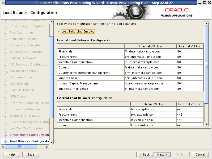
Task: Save the provisioning plan
Action: tap(31, 154)
